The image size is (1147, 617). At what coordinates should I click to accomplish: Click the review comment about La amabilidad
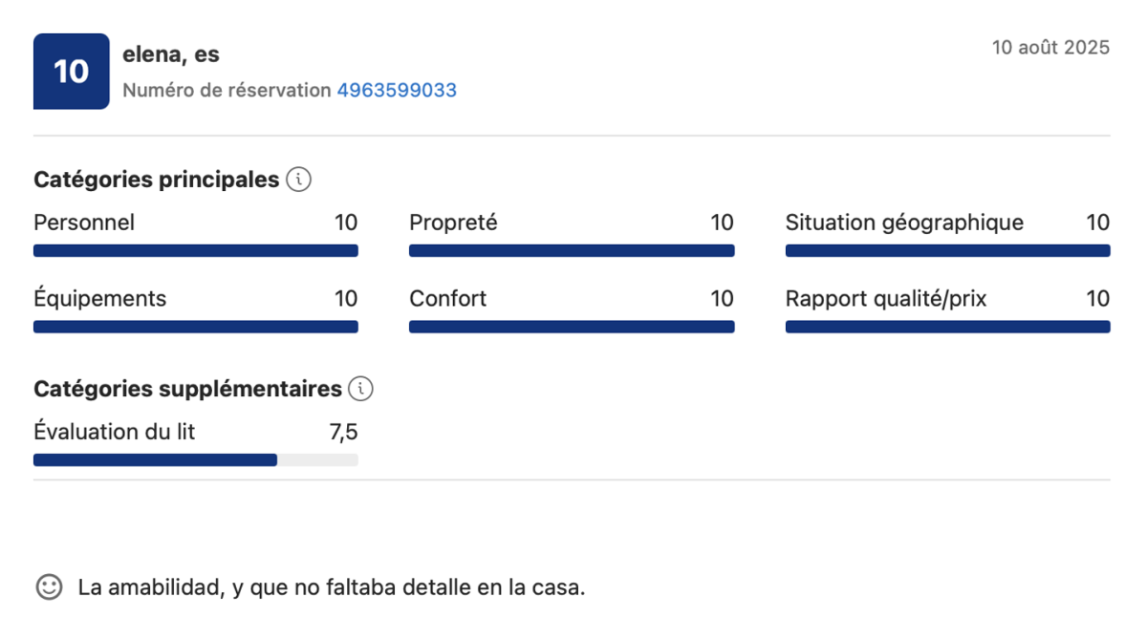(x=332, y=587)
